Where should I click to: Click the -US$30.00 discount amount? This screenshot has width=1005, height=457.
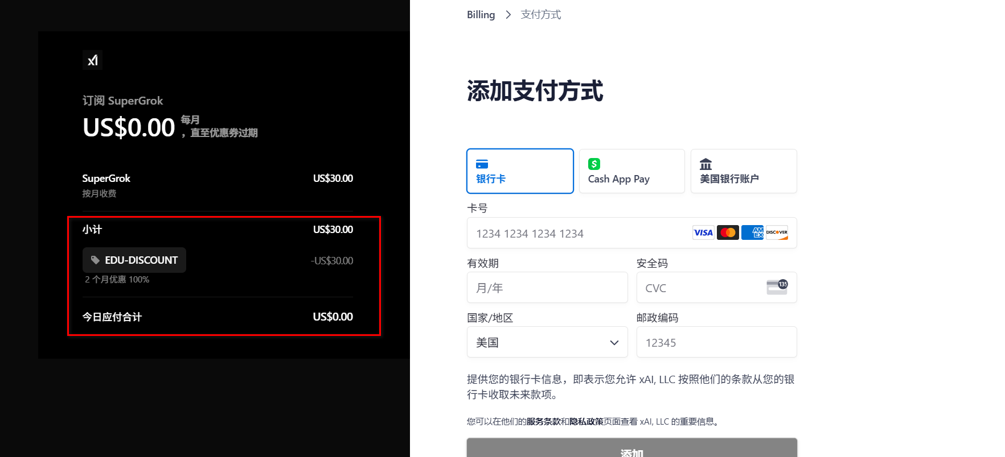332,260
